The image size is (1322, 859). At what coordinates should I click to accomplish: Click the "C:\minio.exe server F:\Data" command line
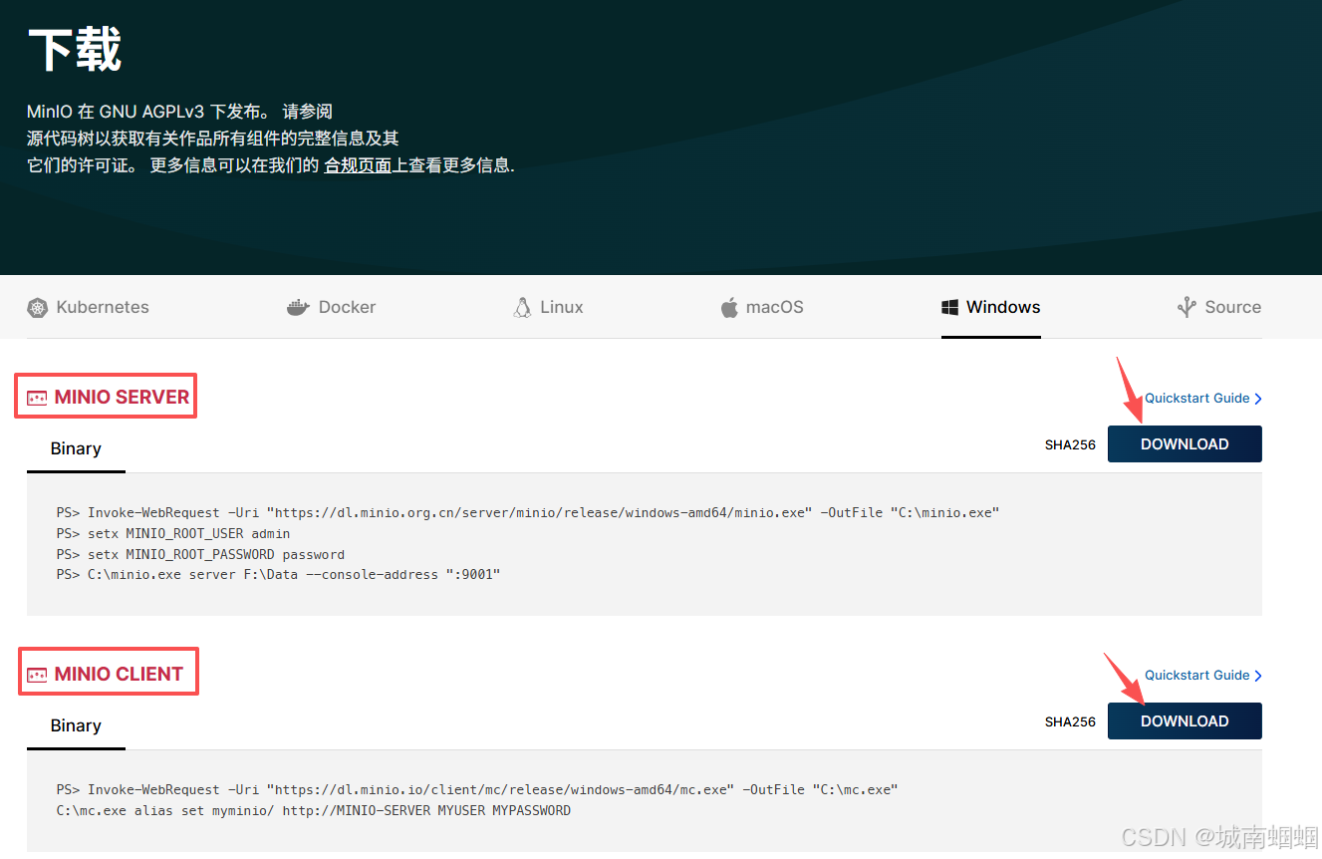point(278,575)
